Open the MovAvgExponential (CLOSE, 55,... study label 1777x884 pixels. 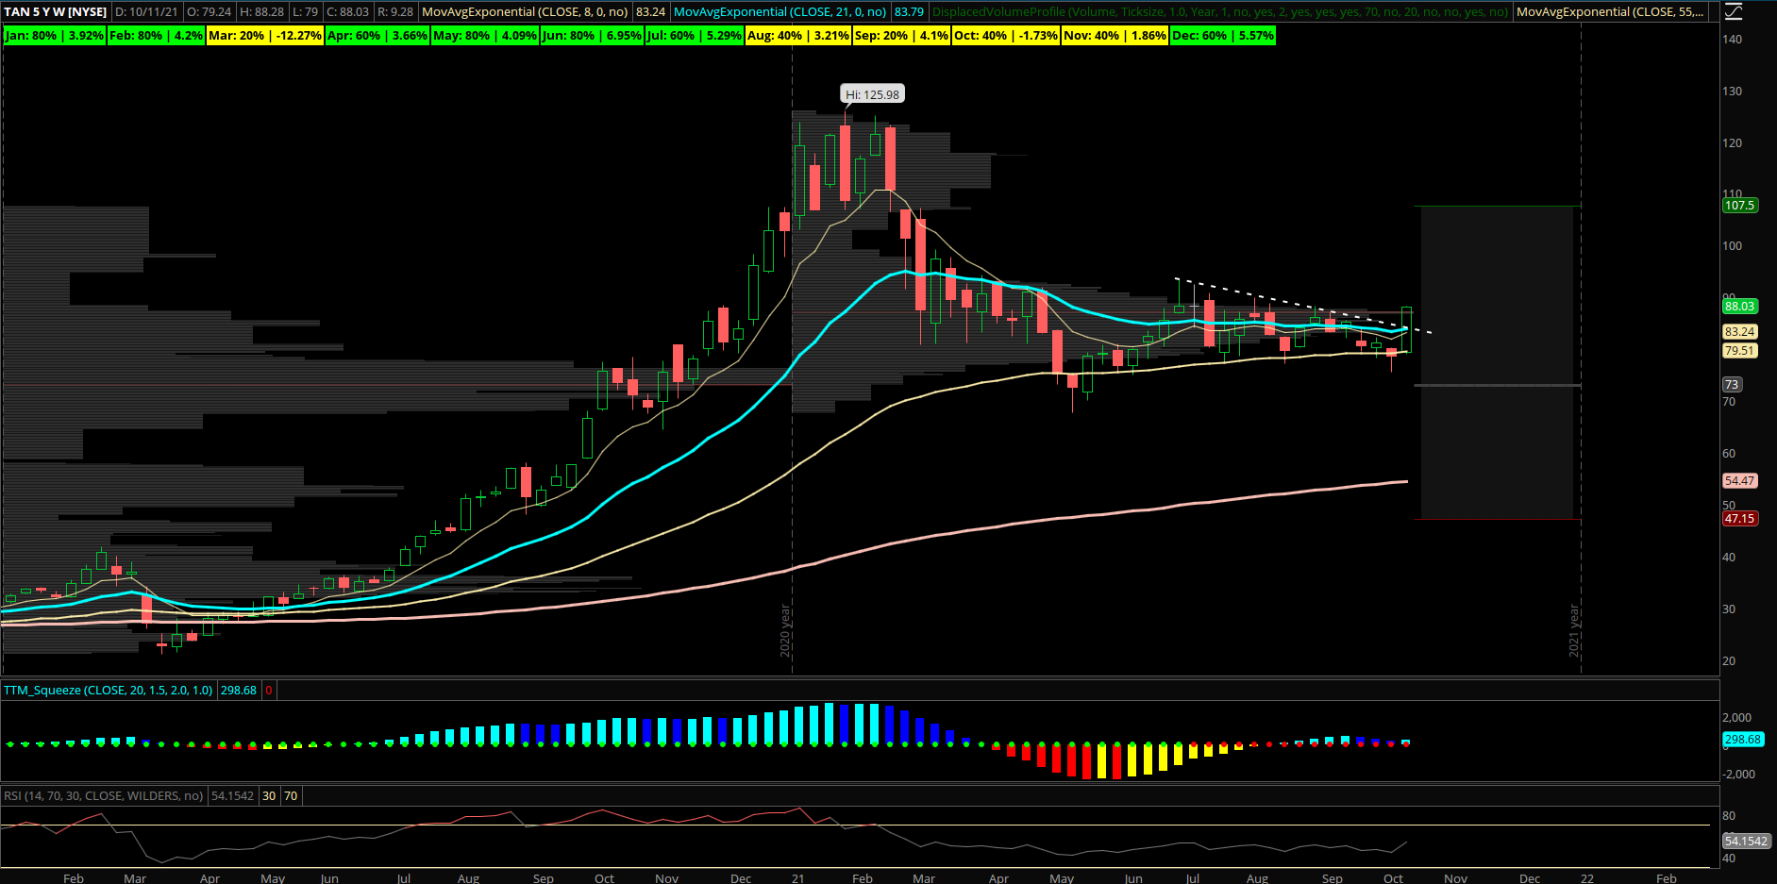click(1610, 12)
